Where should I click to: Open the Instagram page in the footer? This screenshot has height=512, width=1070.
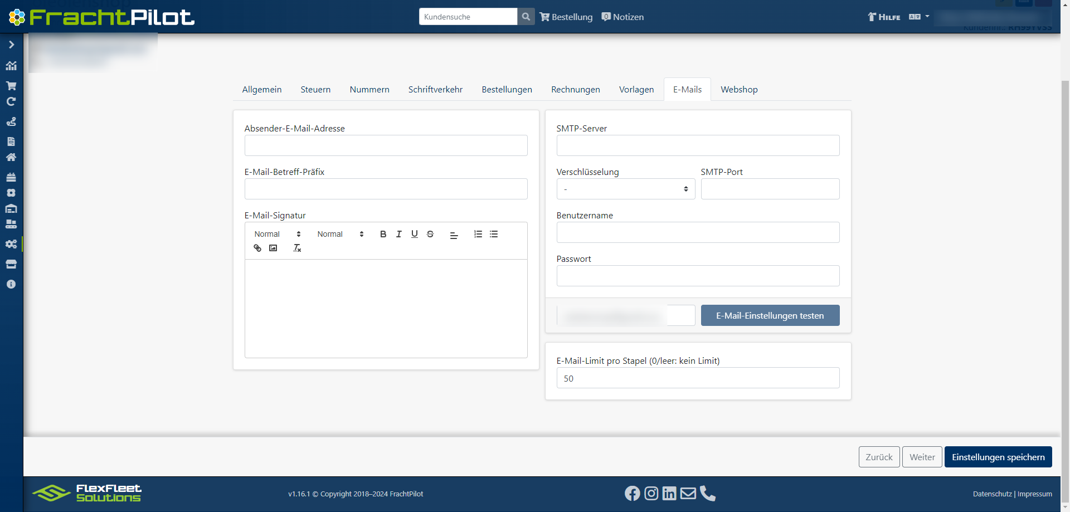651,494
